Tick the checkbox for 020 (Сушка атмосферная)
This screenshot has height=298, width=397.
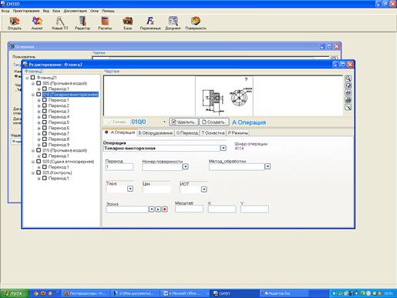pyautogui.click(x=39, y=162)
